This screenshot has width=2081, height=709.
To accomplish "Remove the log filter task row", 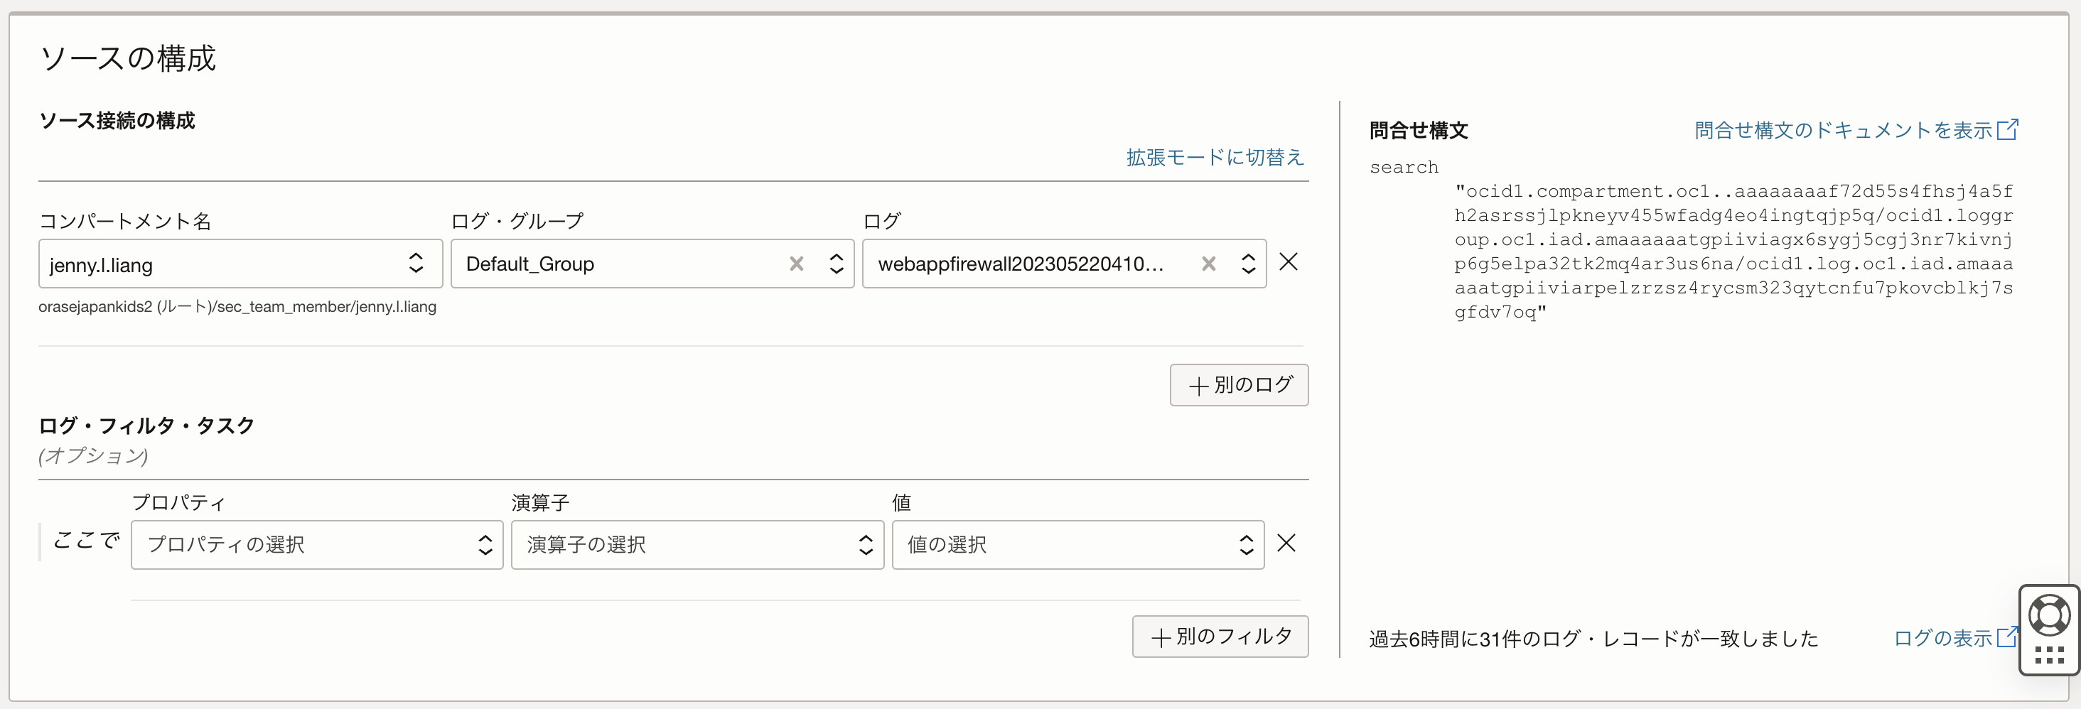I will 1286,543.
